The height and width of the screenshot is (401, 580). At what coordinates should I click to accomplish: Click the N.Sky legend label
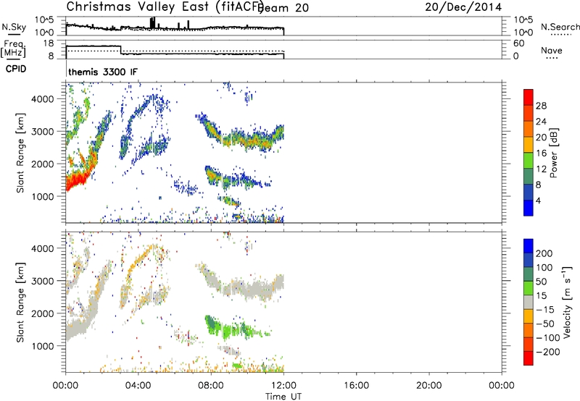tap(14, 27)
